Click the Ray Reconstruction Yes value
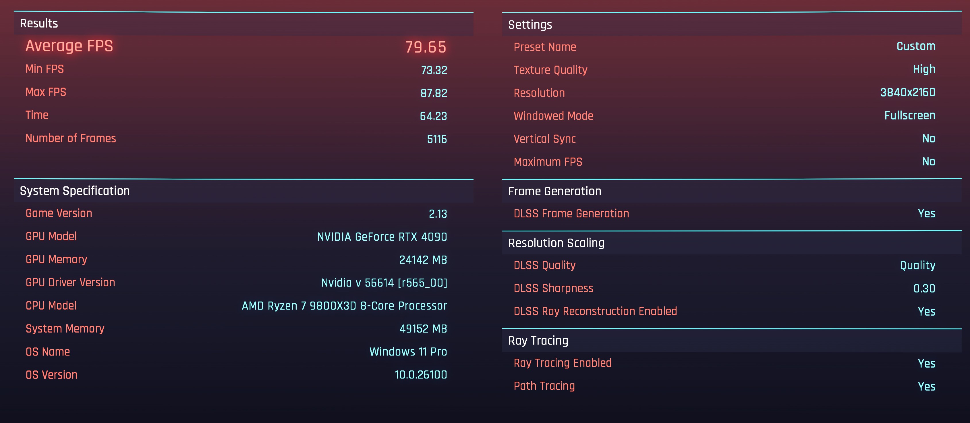This screenshot has width=970, height=423. pyautogui.click(x=927, y=312)
